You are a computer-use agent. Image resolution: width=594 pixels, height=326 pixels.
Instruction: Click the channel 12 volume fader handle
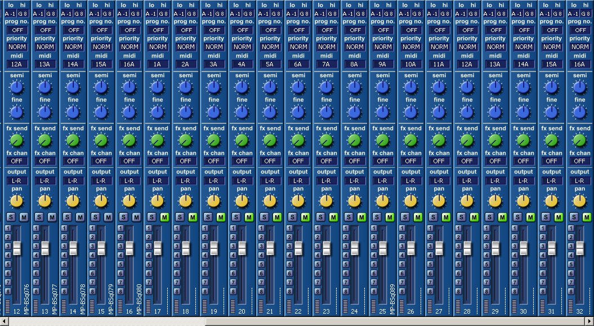pyautogui.click(x=17, y=248)
